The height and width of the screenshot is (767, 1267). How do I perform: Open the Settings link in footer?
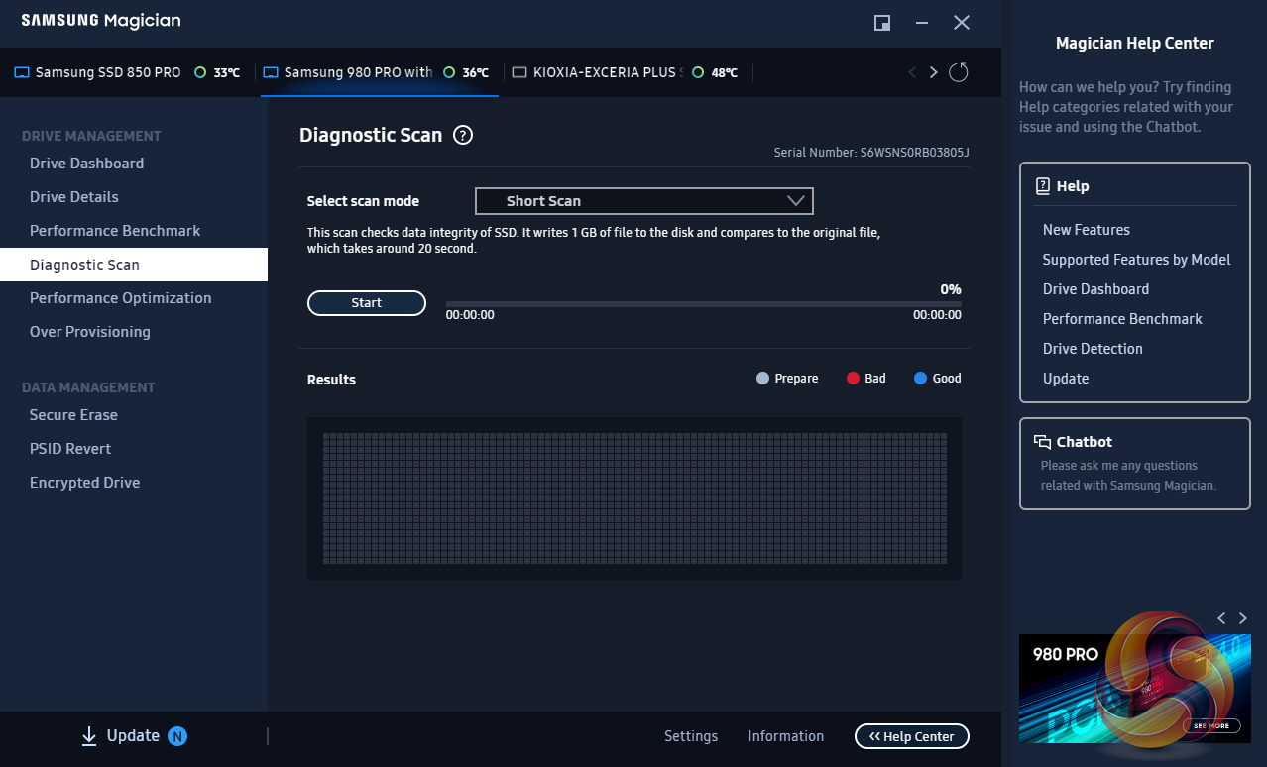point(690,736)
